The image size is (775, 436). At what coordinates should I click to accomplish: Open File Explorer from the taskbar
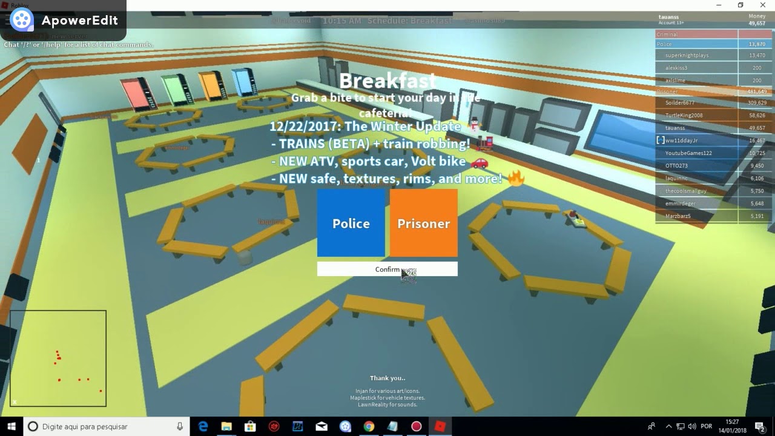click(x=226, y=426)
